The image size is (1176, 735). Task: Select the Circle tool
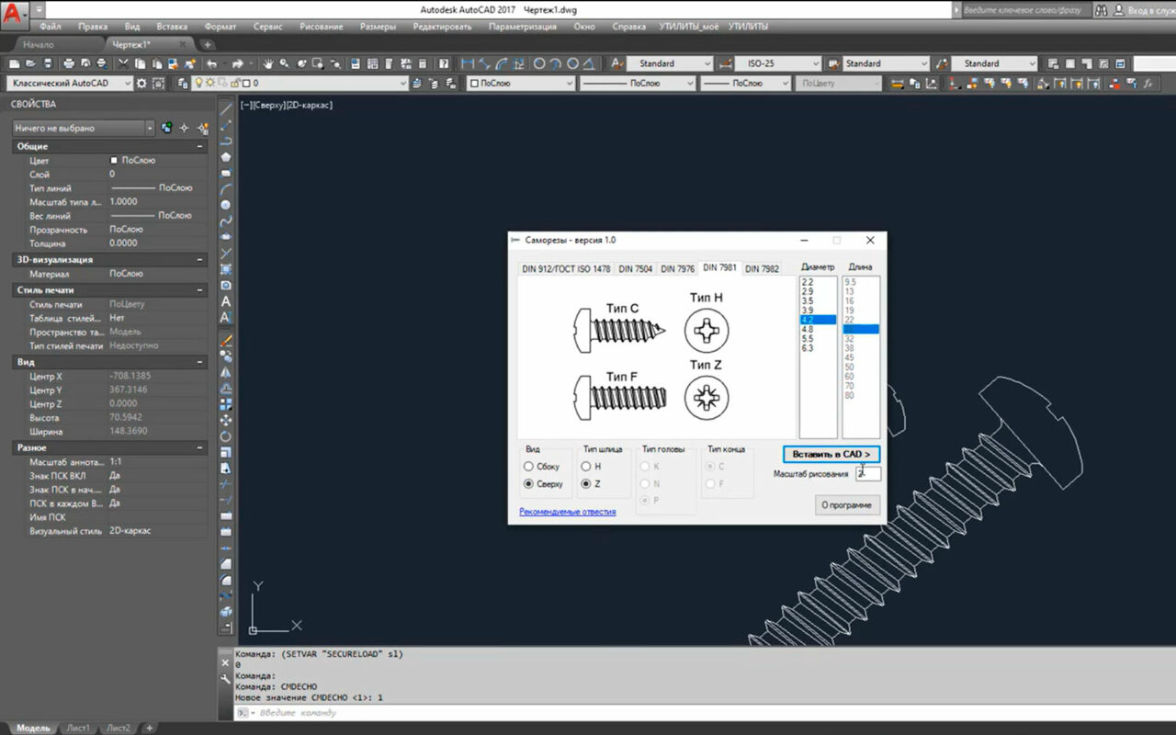pos(226,205)
